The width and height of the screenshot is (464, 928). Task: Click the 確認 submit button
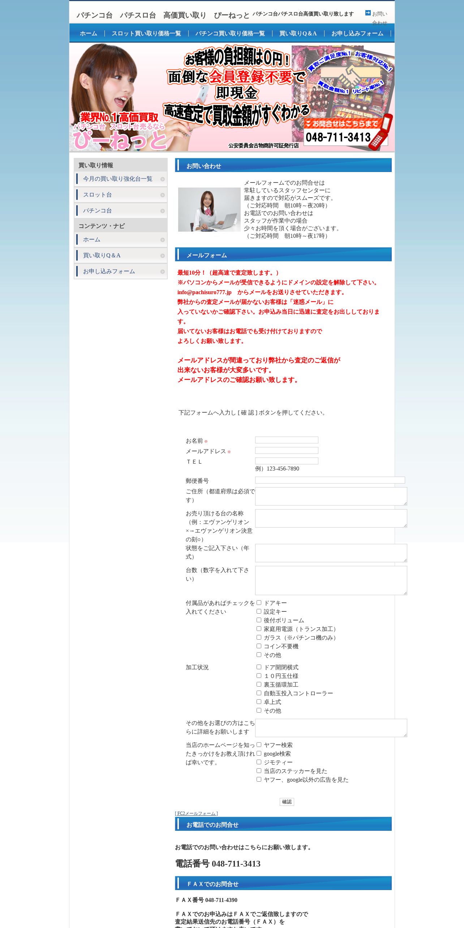[287, 802]
